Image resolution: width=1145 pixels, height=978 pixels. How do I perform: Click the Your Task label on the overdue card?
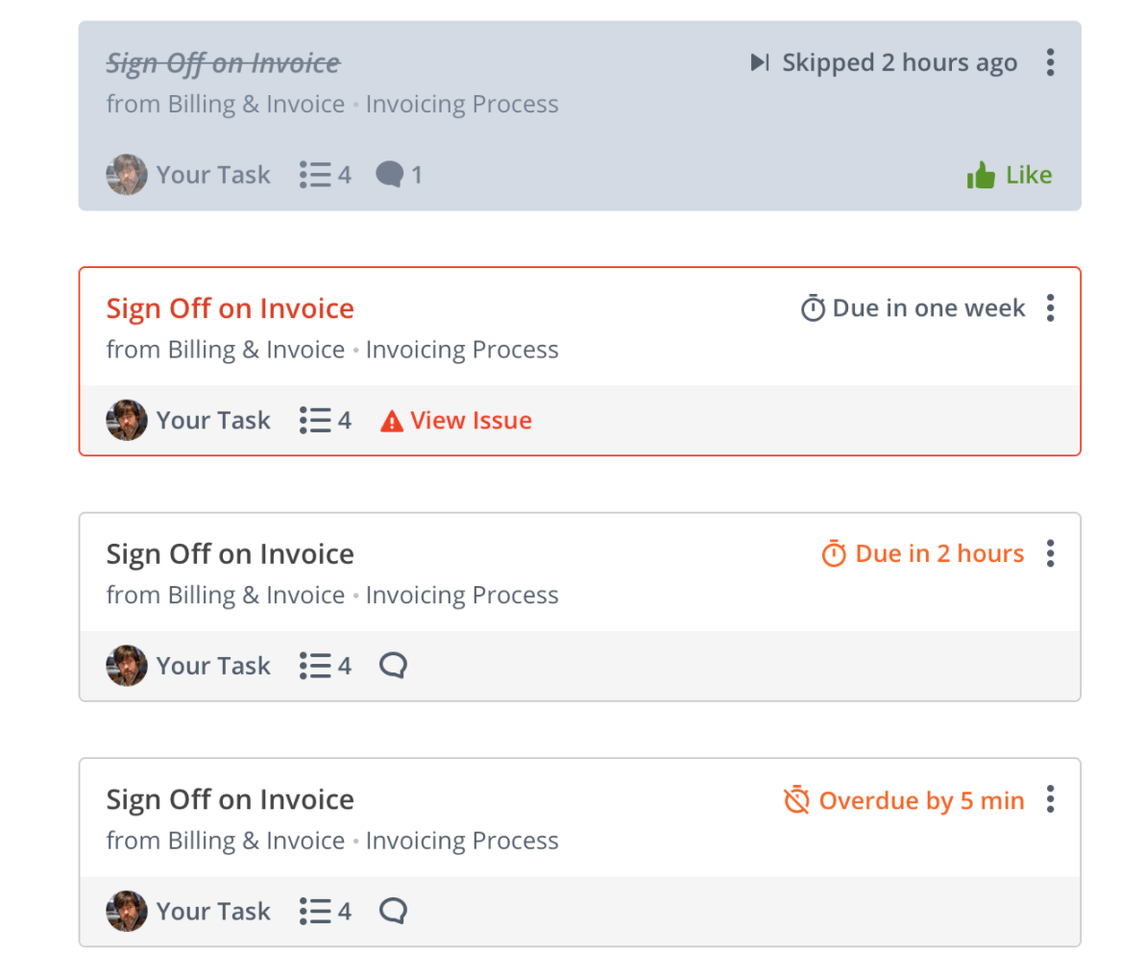coord(213,911)
